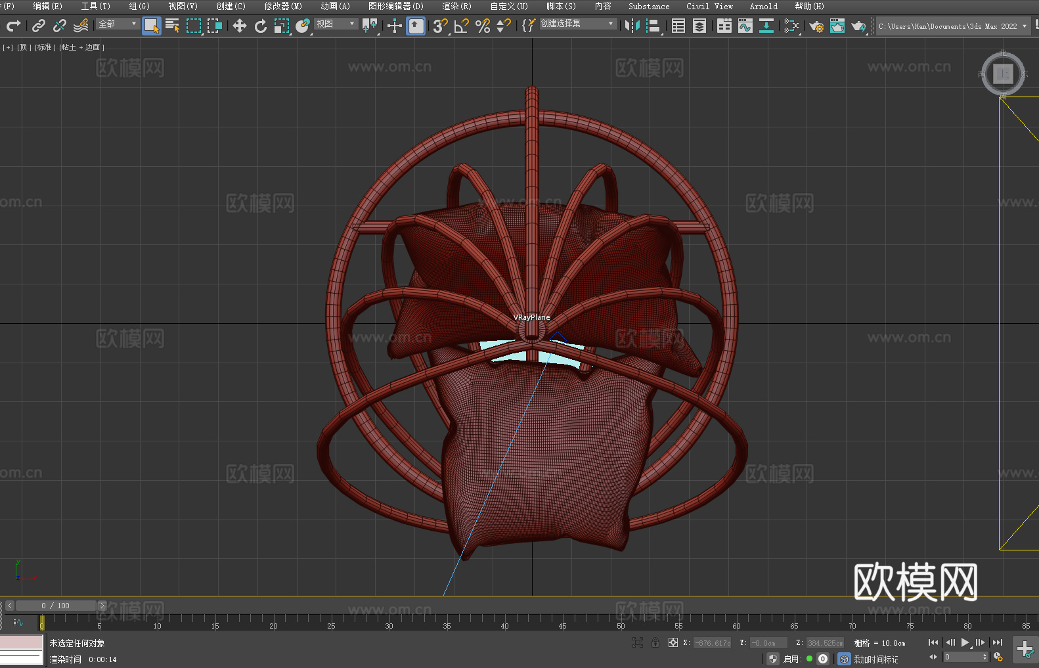Toggle Angle Snap

(x=462, y=26)
